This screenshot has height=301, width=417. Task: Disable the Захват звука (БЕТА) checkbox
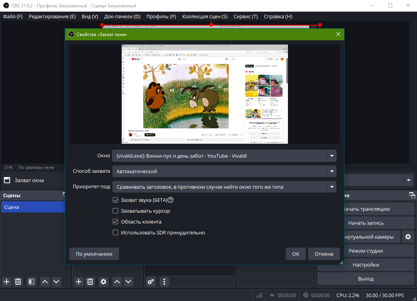click(115, 200)
